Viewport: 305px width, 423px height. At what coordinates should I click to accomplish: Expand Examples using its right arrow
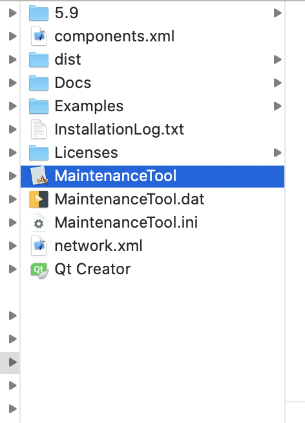tap(277, 106)
